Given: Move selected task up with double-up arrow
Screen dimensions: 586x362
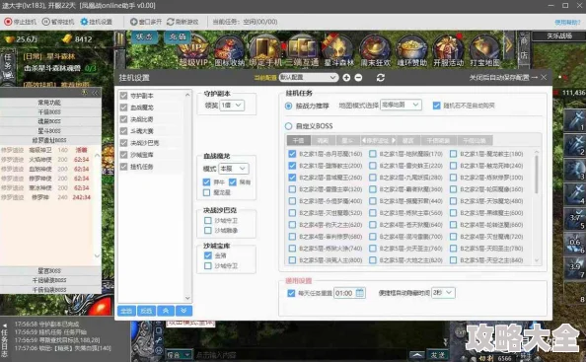Looking at the screenshot, I should (x=166, y=311).
